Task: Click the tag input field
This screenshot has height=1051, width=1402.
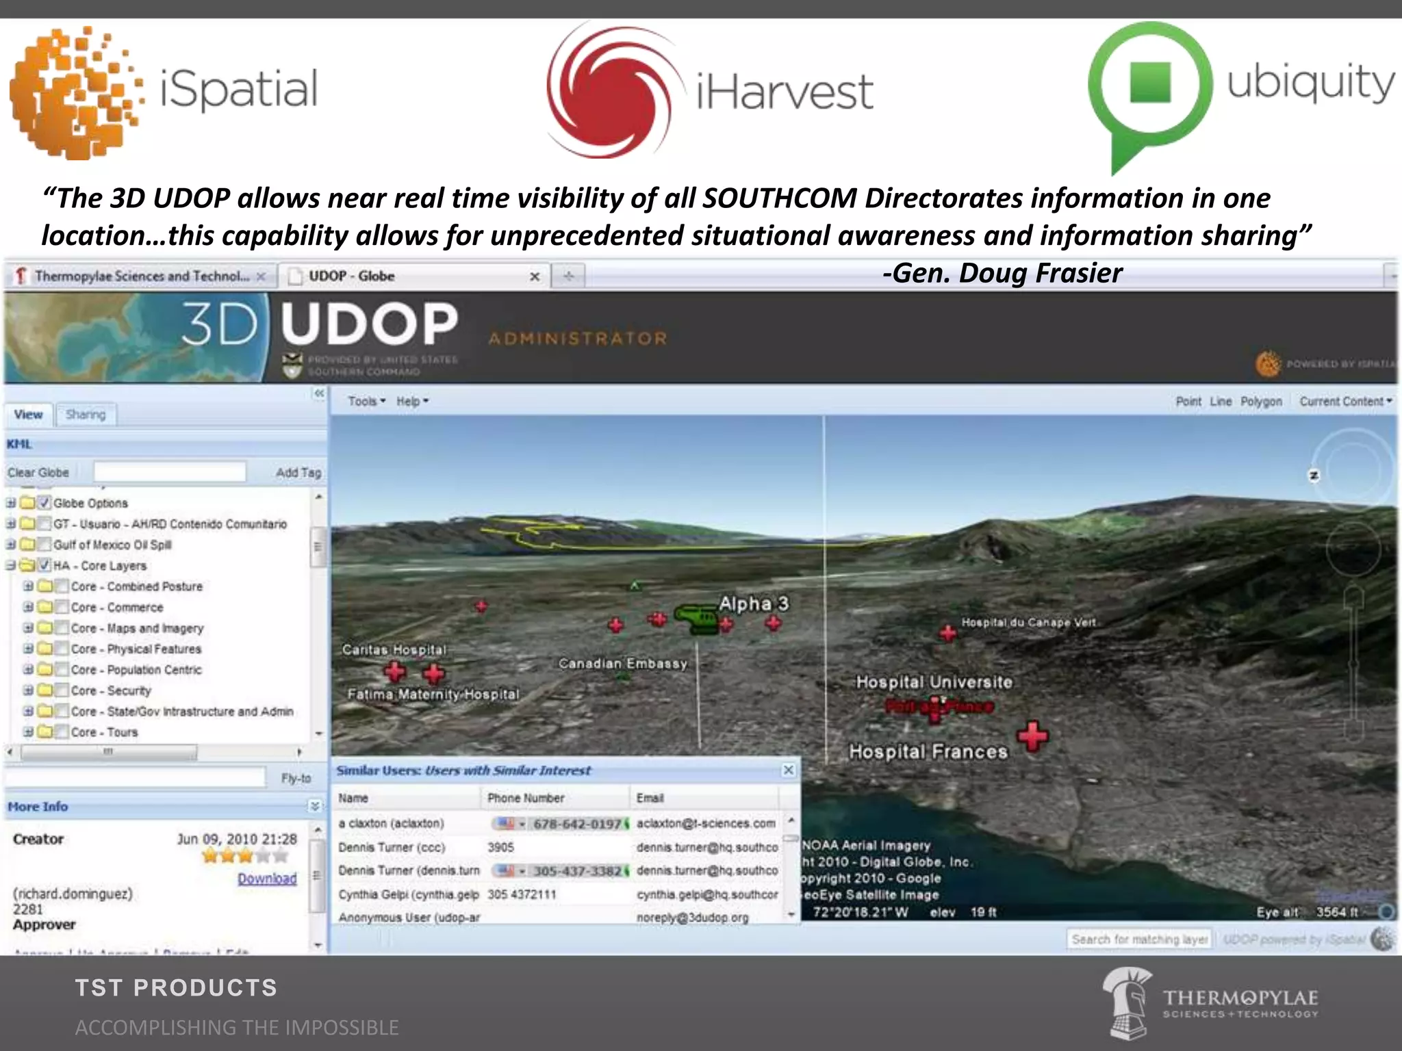Action: (x=169, y=472)
